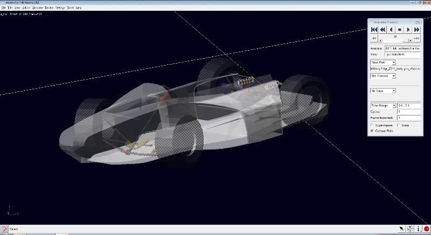Click the blue information icon
This screenshot has height=235, width=431.
click(418, 229)
